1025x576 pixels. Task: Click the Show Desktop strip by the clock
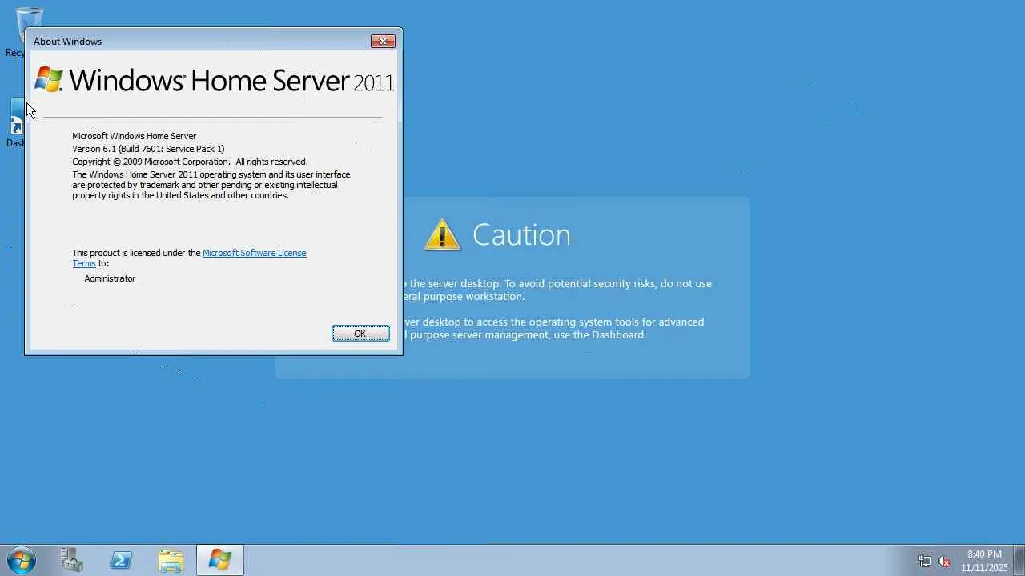click(1019, 560)
